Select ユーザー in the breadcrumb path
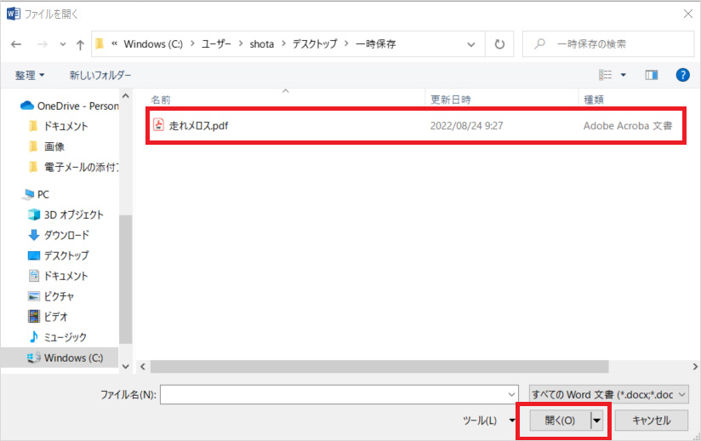The height and width of the screenshot is (441, 701). click(216, 43)
